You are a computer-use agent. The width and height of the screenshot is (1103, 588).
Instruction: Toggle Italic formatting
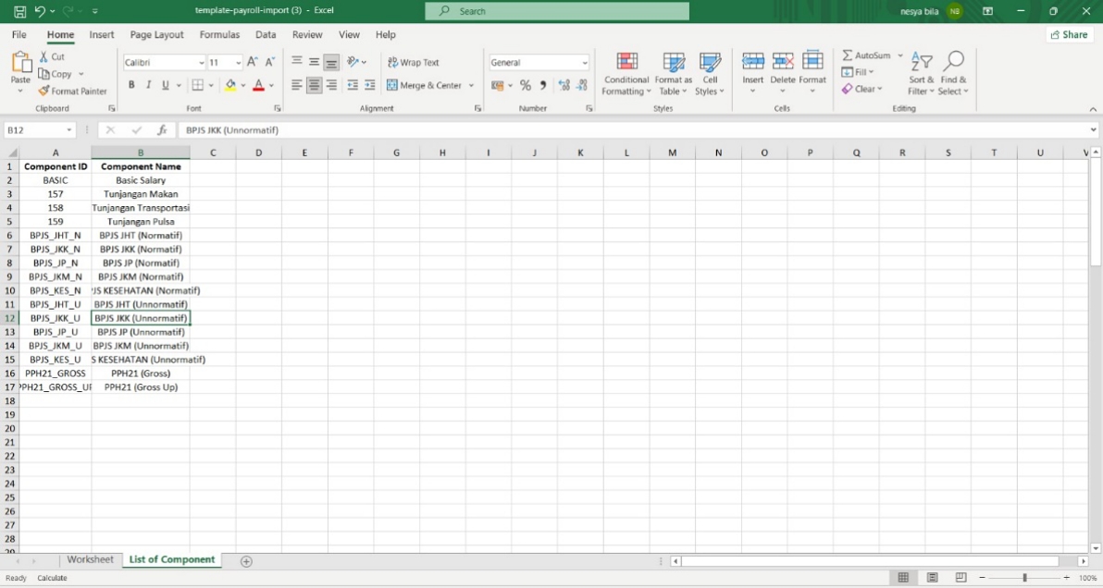click(x=148, y=85)
